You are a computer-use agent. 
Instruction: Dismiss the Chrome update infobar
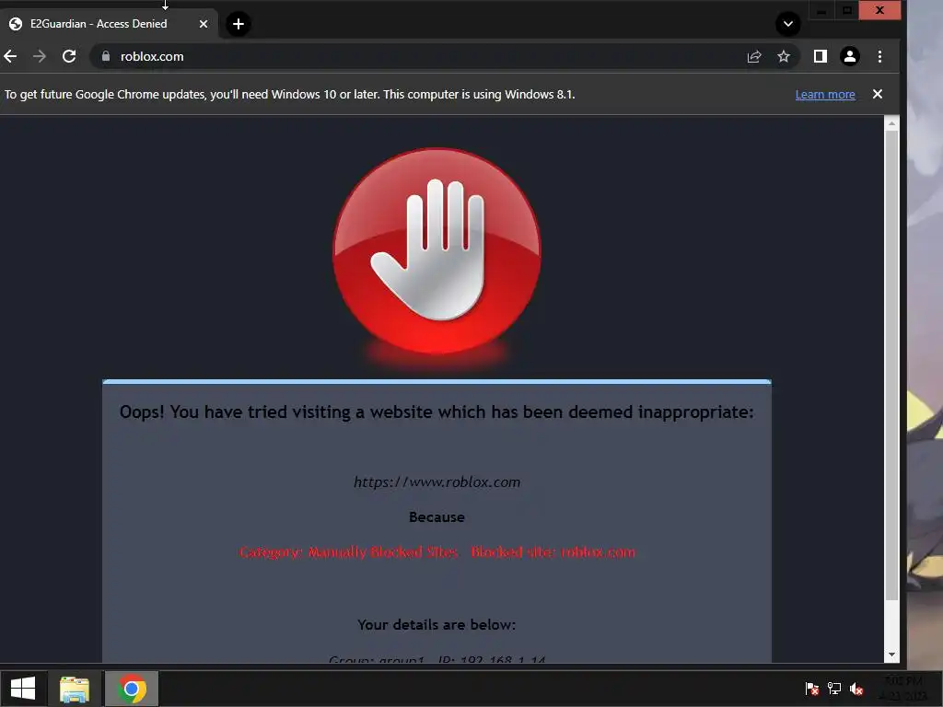coord(878,94)
